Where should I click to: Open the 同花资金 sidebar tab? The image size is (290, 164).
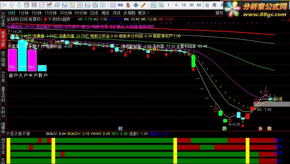[x=3, y=146]
